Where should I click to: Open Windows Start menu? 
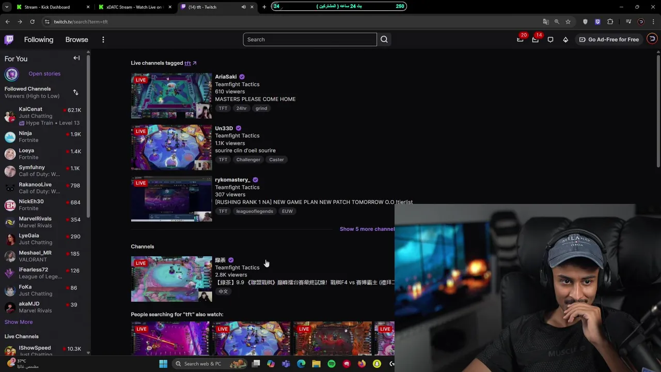(163, 364)
